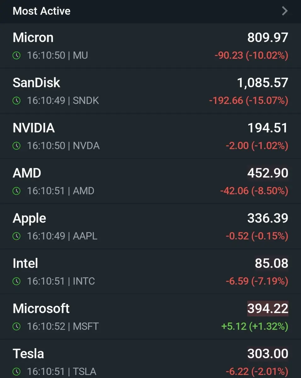Viewport: 301px width, 378px height.
Task: Tap the clock icon beside INTC
Action: (x=16, y=281)
